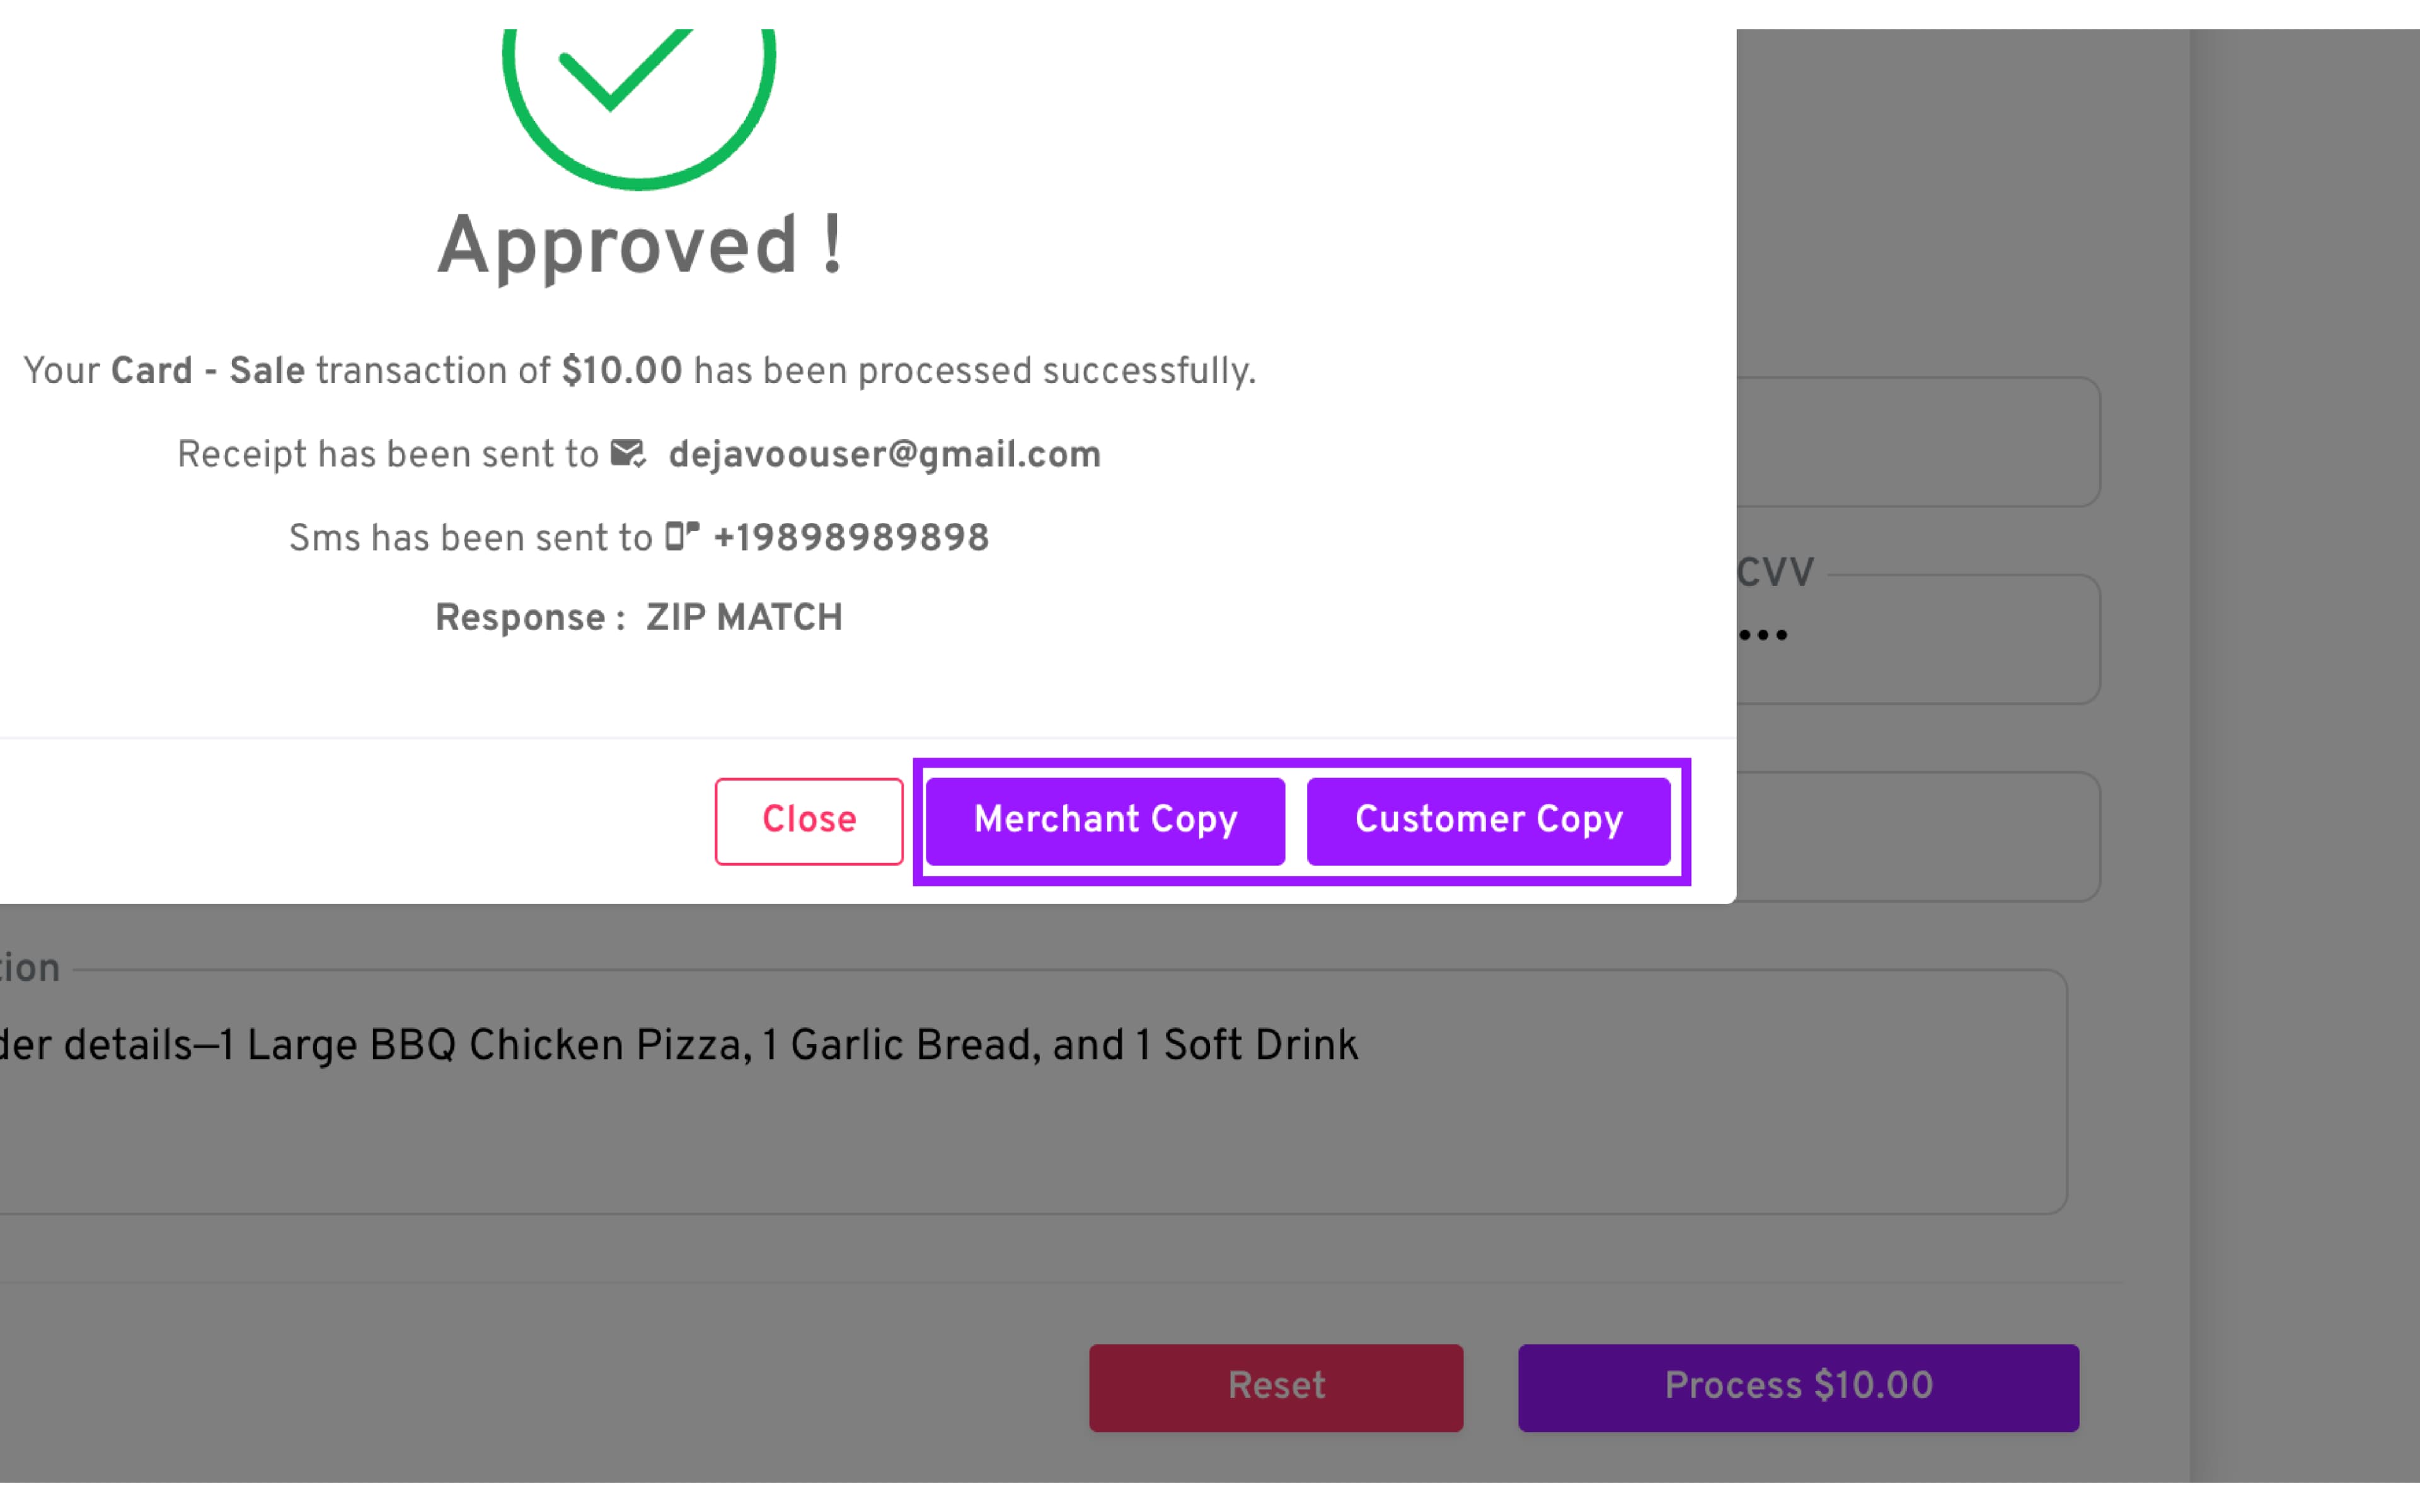2420x1512 pixels.
Task: Click the email envelope icon
Action: (628, 454)
